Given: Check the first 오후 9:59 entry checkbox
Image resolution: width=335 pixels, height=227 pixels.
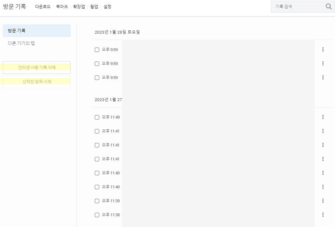Looking at the screenshot, I should pos(97,50).
